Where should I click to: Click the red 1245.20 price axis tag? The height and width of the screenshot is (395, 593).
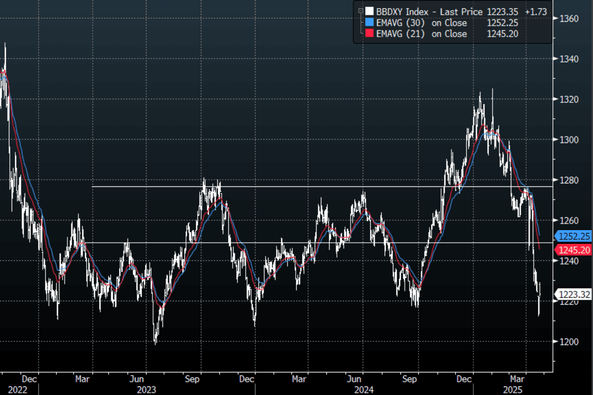tap(574, 250)
